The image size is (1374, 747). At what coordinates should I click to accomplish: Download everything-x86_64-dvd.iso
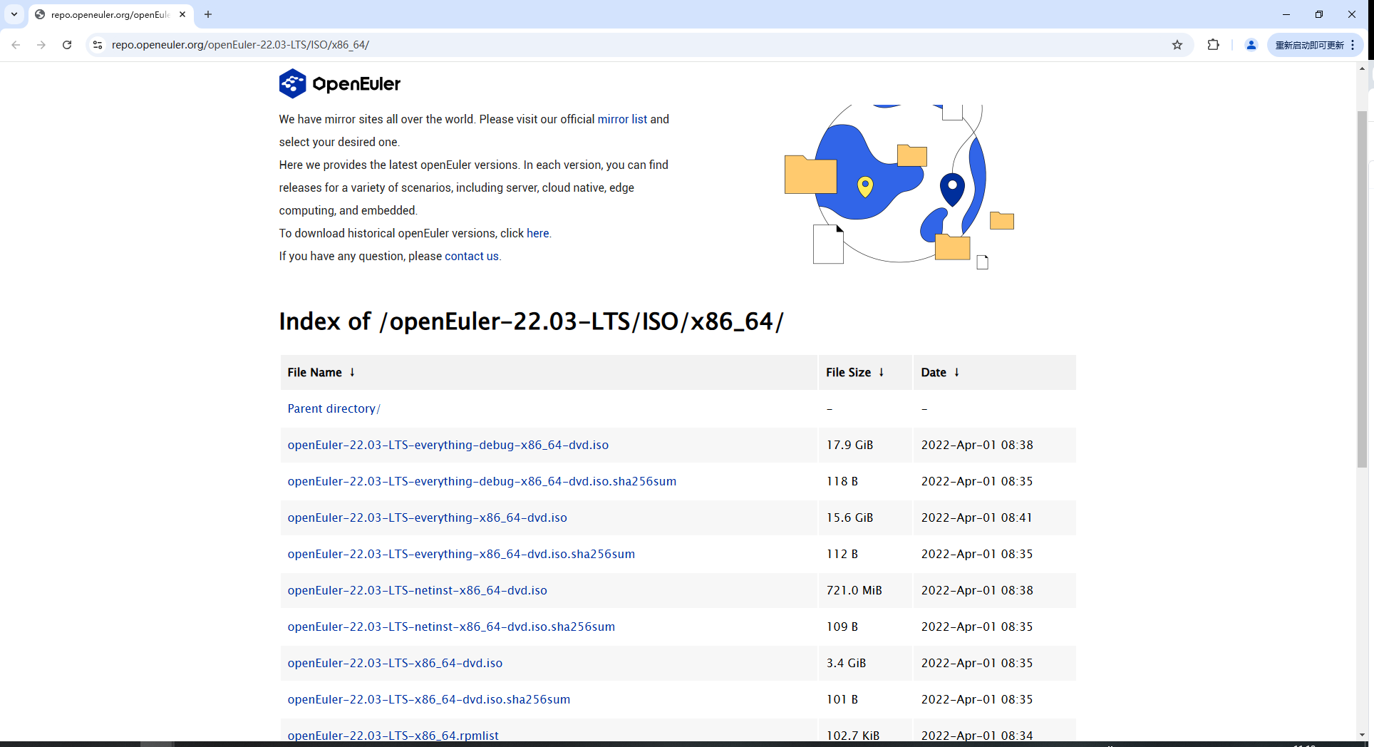[x=428, y=517]
